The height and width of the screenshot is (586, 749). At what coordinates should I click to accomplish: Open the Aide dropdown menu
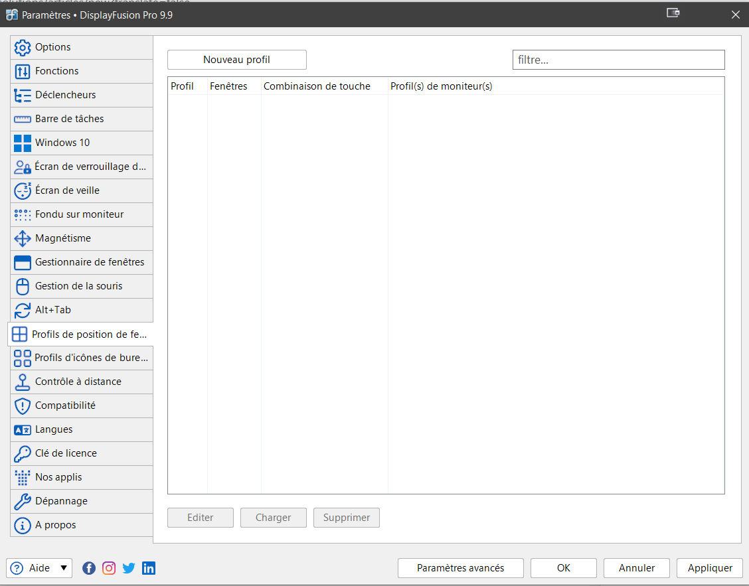(x=39, y=568)
